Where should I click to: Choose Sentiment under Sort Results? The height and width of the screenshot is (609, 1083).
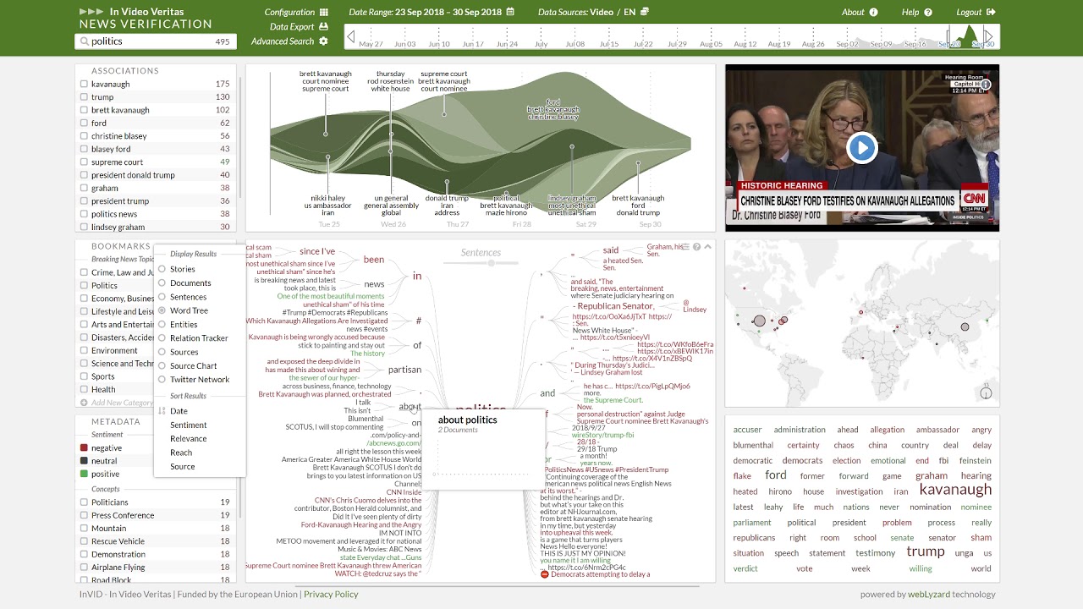coord(188,425)
